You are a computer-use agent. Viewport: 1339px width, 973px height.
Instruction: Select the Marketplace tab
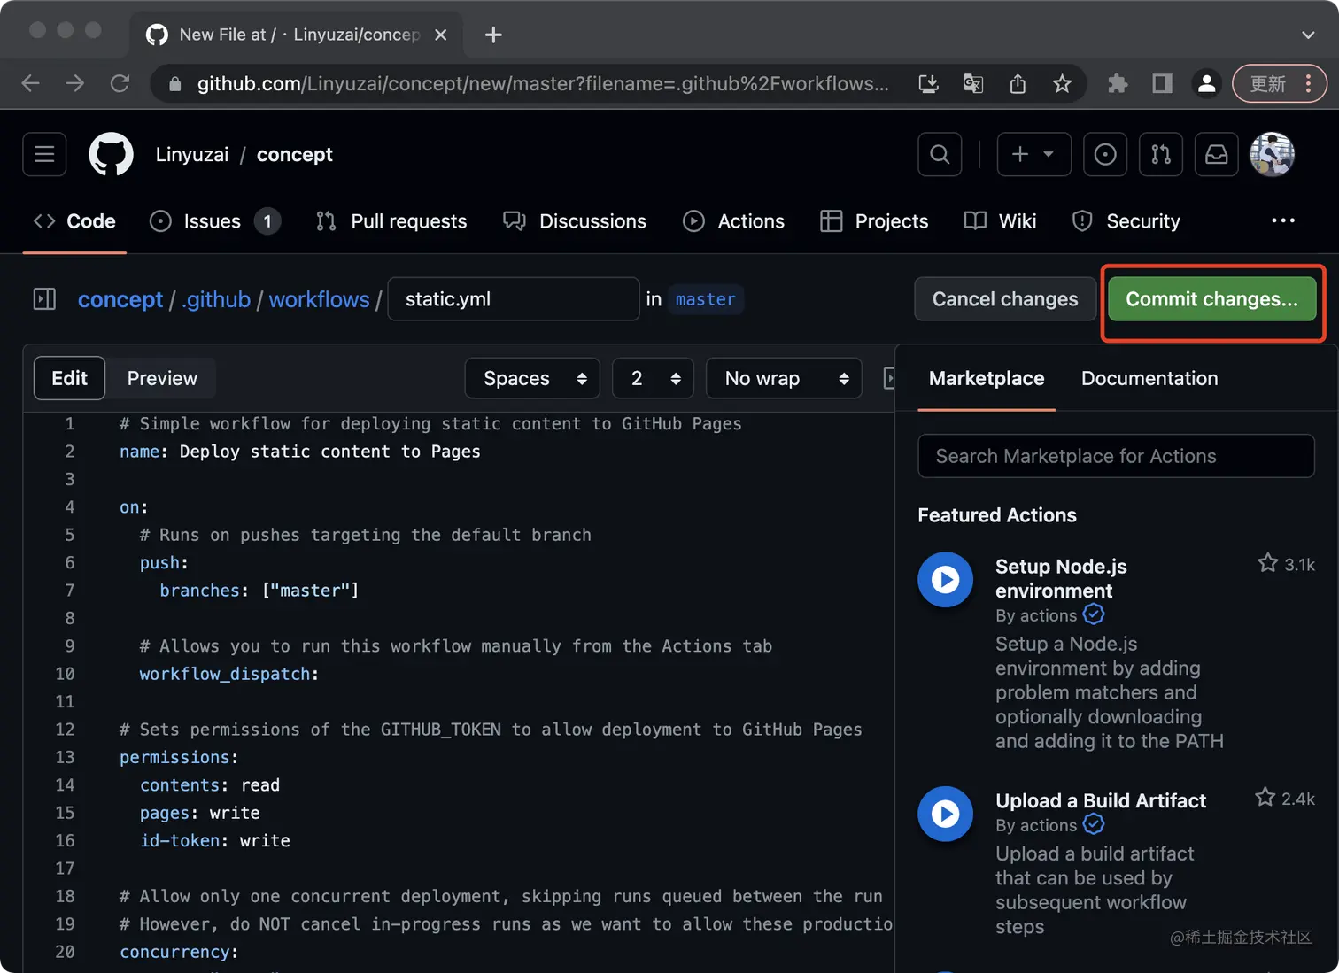pyautogui.click(x=987, y=378)
